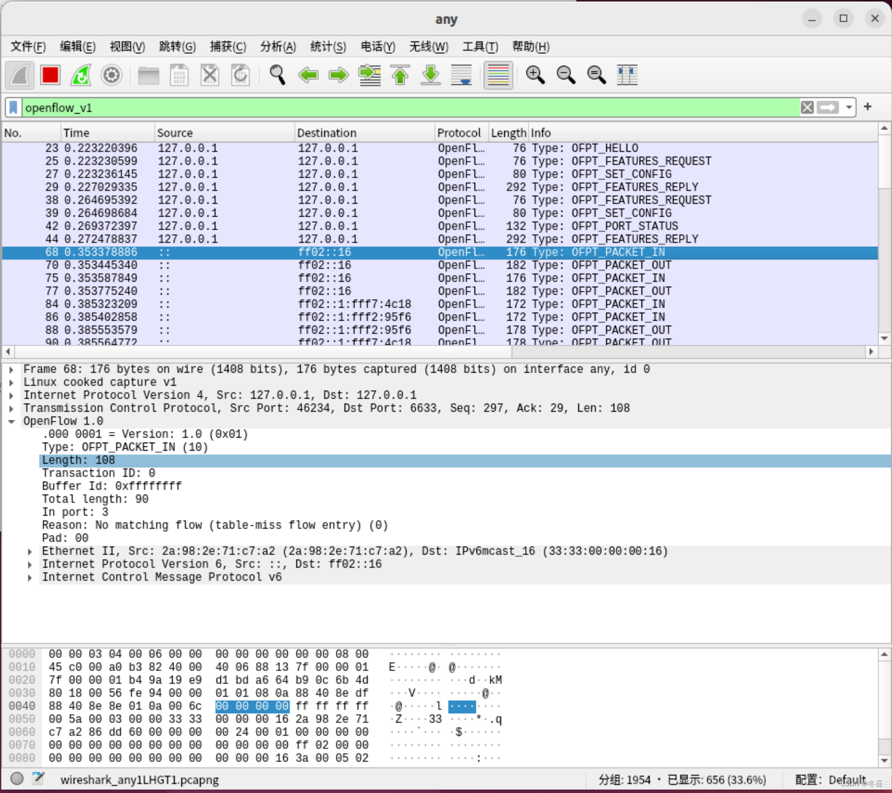Open recent display filter dropdown
Screen dimensions: 892x793
pyautogui.click(x=849, y=108)
